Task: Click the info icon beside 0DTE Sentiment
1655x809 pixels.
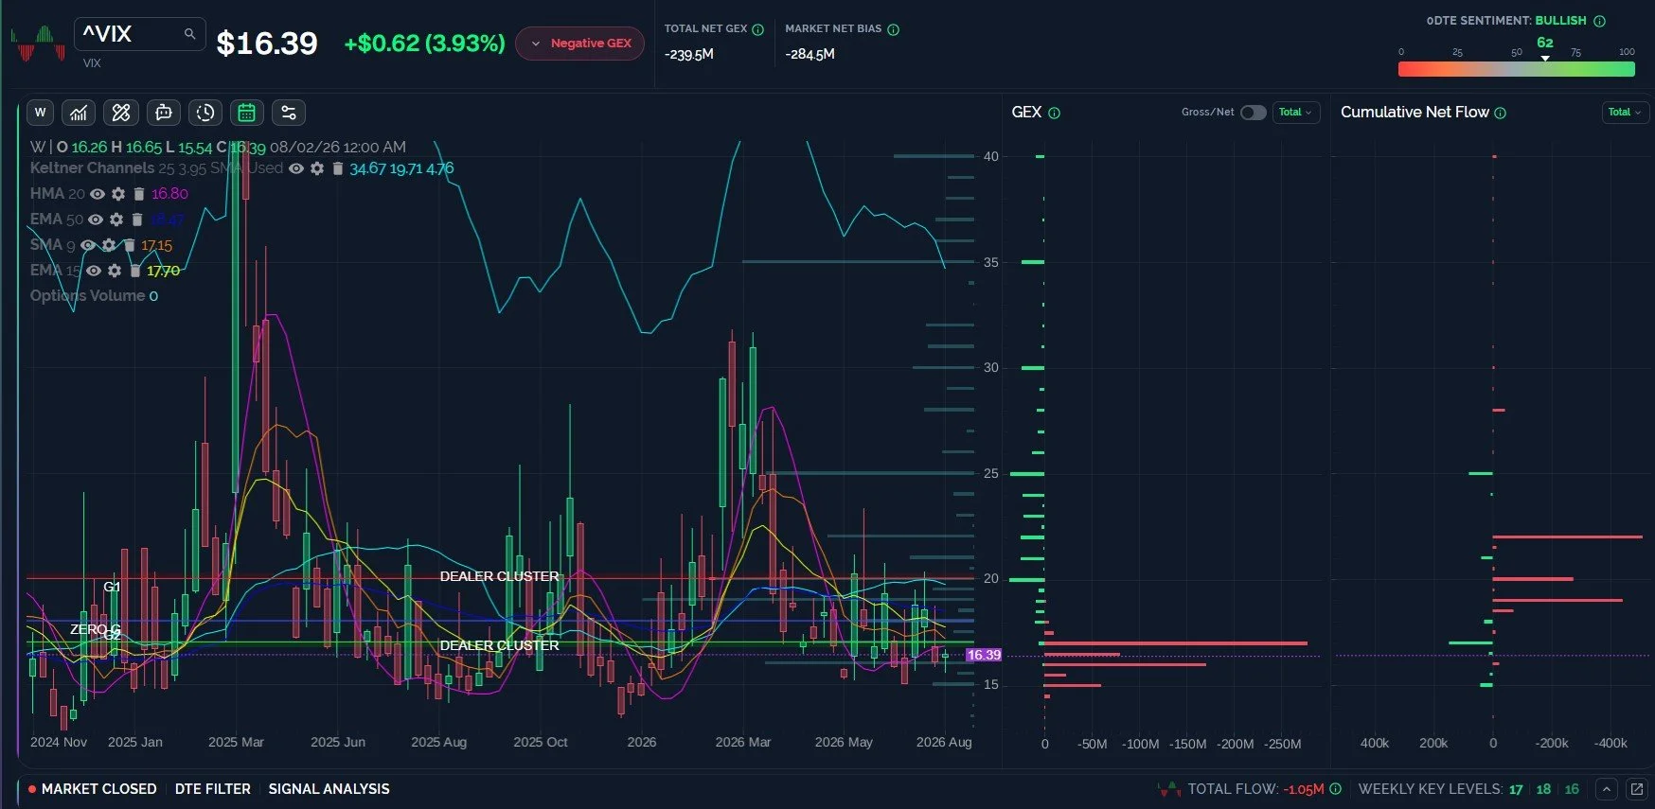Action: coord(1599,21)
